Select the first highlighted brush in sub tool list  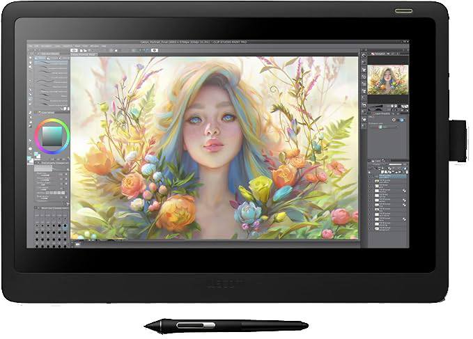51,63
